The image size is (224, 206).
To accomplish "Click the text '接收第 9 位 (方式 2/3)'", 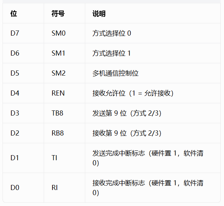I will [x=127, y=133].
